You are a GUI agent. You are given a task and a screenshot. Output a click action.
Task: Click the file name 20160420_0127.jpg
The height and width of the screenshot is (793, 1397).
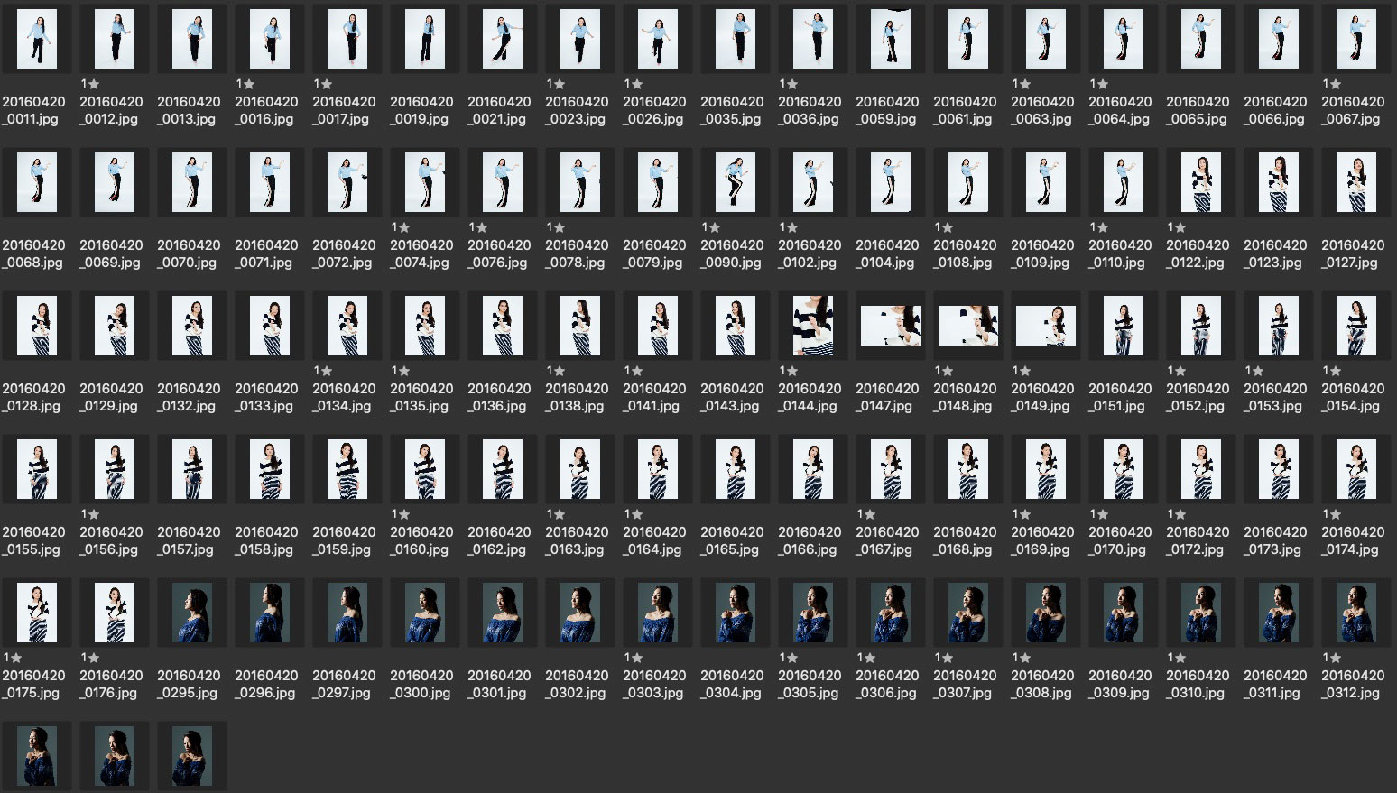coord(1353,254)
